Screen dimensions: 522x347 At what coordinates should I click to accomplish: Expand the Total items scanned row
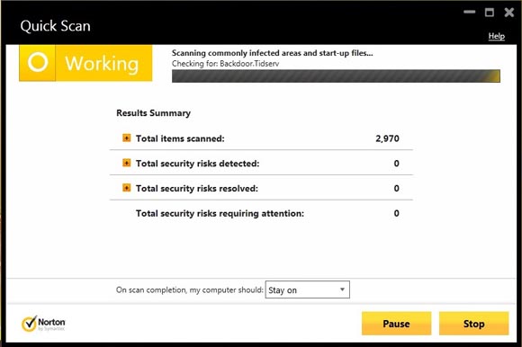click(127, 138)
